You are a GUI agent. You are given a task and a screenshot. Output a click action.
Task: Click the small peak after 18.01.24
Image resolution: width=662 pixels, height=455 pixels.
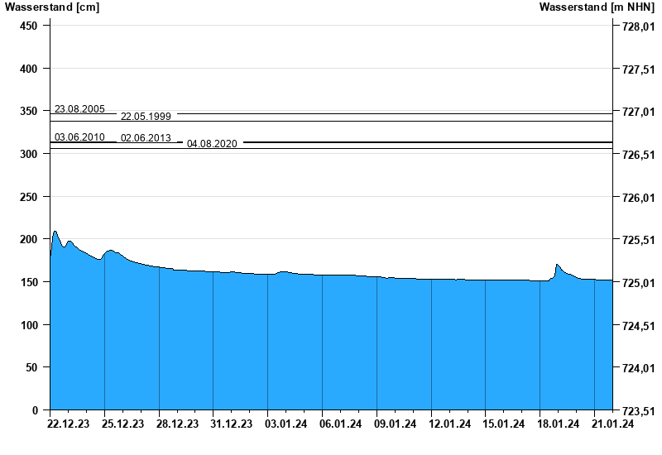557,266
